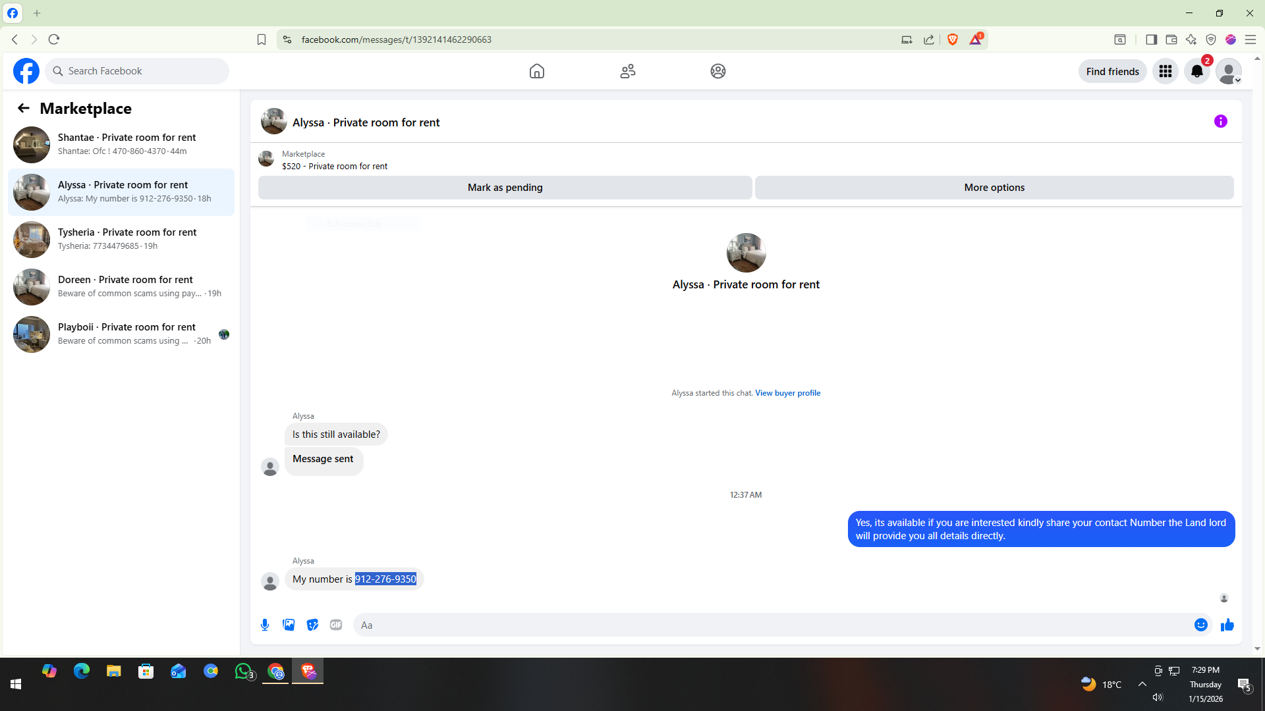Viewport: 1265px width, 711px height.
Task: Go back using Marketplace arrow
Action: [24, 108]
